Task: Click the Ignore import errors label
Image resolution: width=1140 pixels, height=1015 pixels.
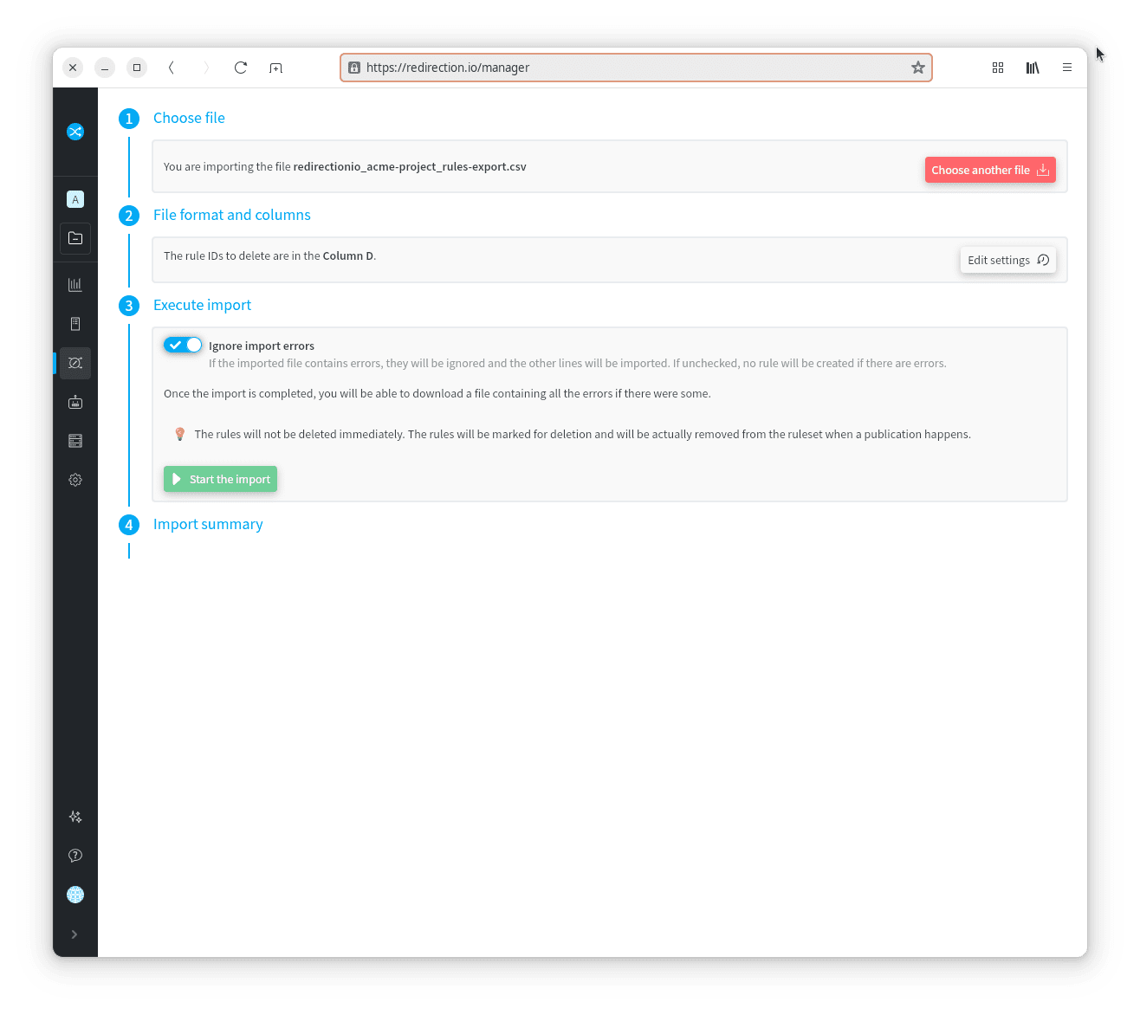Action: [x=262, y=346]
